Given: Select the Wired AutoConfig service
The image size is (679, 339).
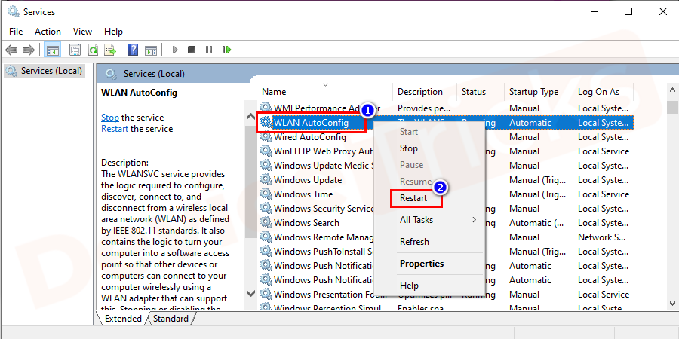Looking at the screenshot, I should (x=309, y=137).
